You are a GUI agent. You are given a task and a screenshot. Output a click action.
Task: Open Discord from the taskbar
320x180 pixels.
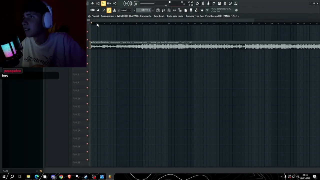pyautogui.click(x=53, y=177)
